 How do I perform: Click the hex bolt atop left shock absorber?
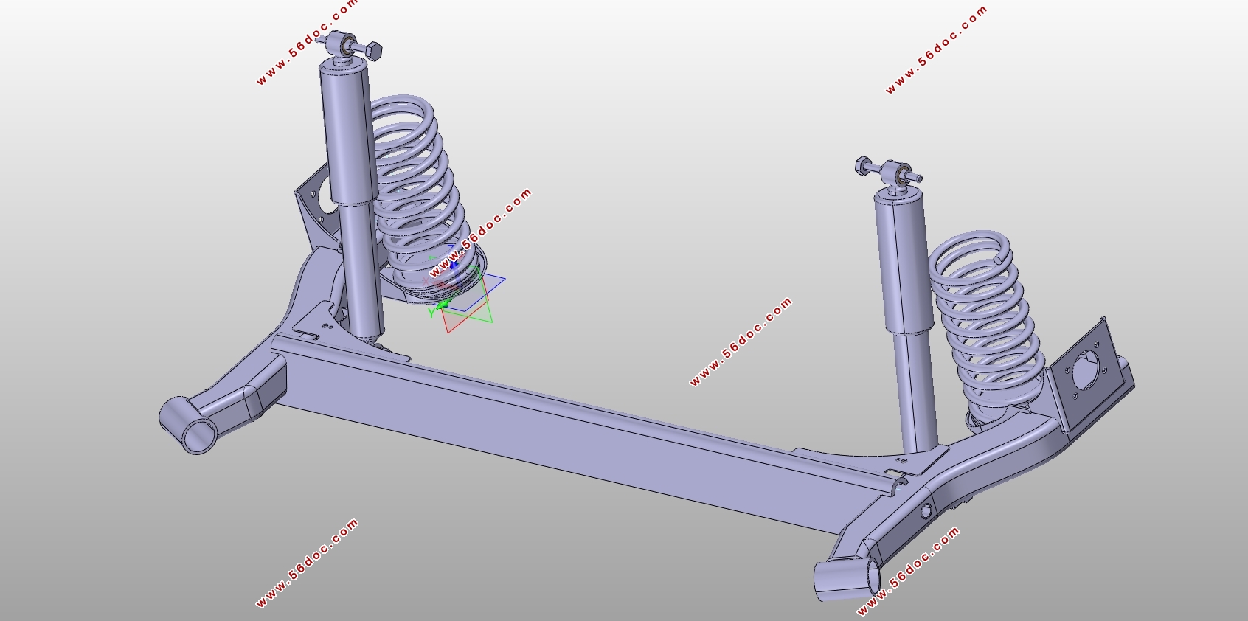pyautogui.click(x=372, y=51)
